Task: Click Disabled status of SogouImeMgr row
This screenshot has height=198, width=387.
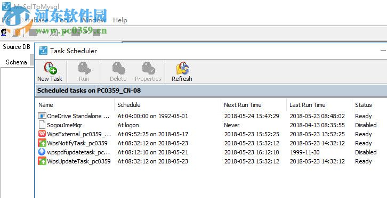Action: (366, 125)
